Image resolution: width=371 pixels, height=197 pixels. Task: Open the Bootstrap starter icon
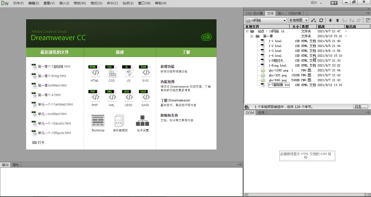(x=98, y=121)
